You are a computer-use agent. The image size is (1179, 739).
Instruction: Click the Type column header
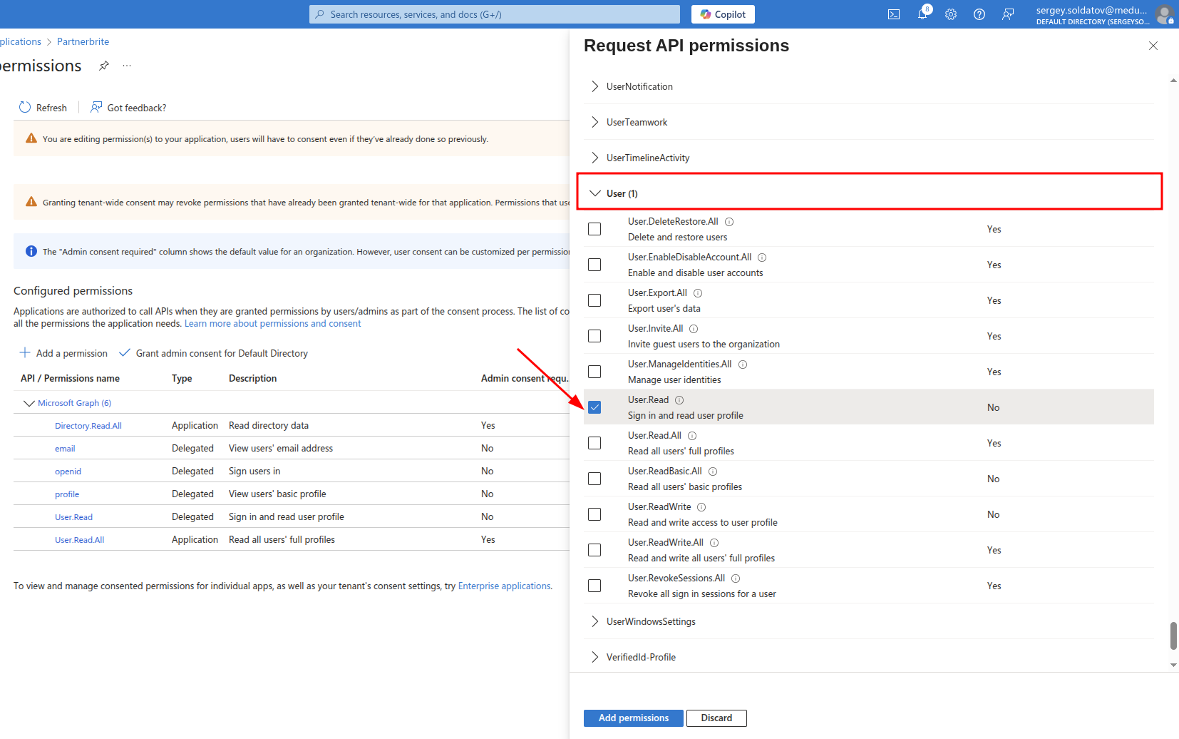(182, 379)
